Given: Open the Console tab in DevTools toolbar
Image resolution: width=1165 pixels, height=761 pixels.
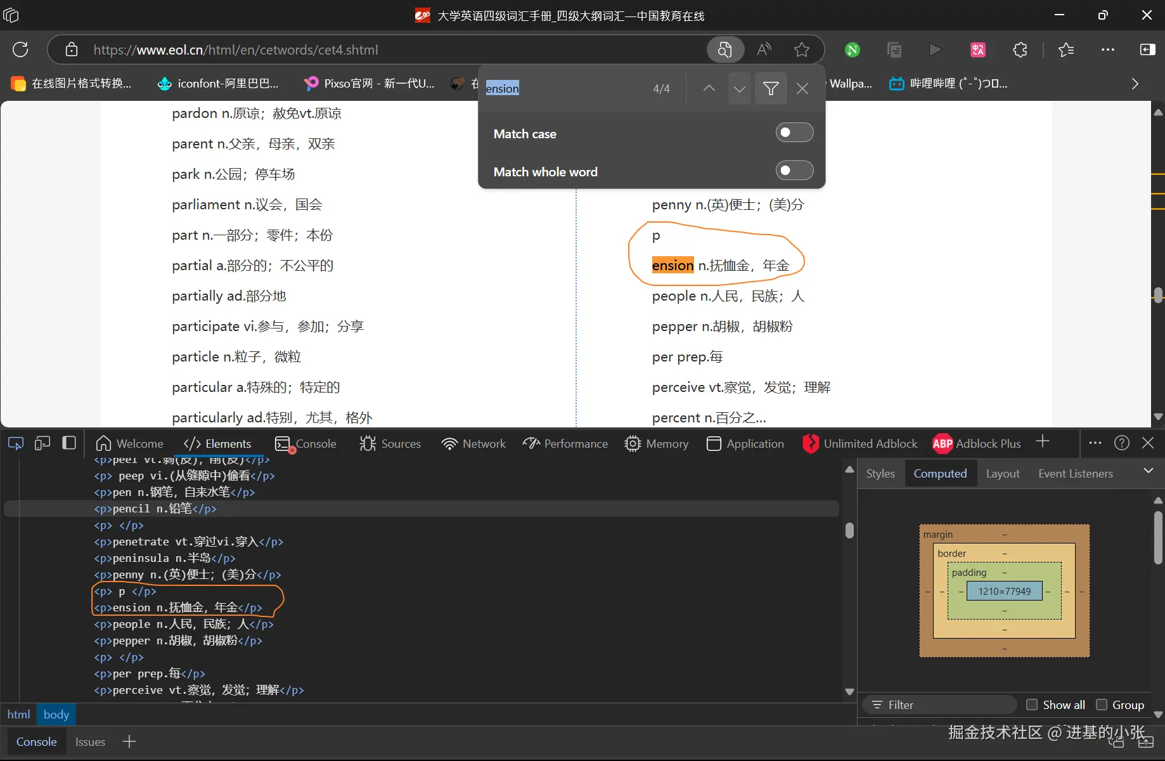Looking at the screenshot, I should point(306,444).
